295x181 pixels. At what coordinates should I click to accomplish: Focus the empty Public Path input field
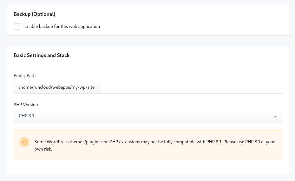pyautogui.click(x=191, y=87)
